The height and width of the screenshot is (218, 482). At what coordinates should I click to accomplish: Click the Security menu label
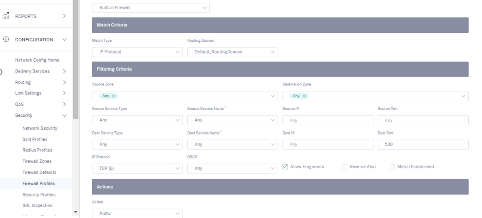pos(23,115)
